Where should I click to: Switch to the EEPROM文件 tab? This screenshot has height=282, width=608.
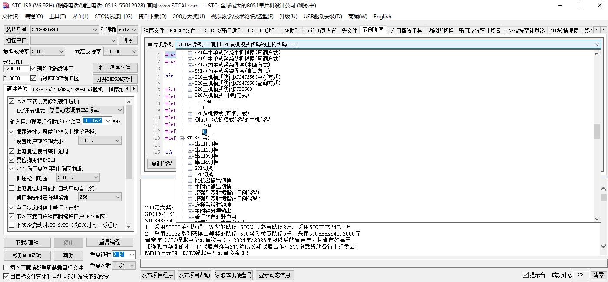point(182,30)
